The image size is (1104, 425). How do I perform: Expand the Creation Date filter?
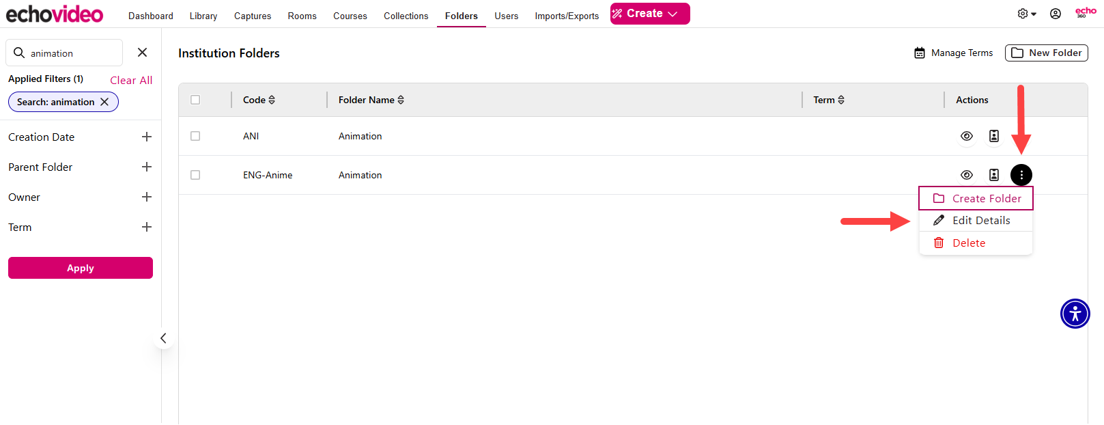(146, 137)
